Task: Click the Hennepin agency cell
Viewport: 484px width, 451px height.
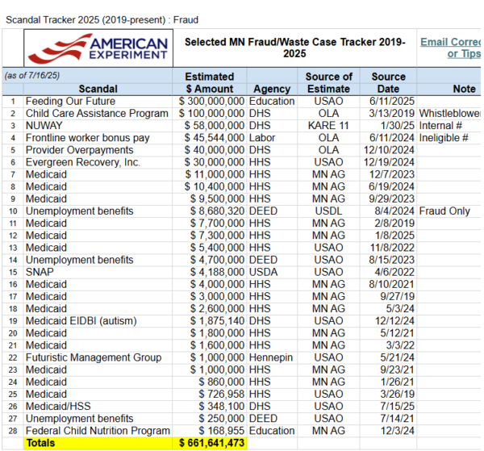Action: 272,357
